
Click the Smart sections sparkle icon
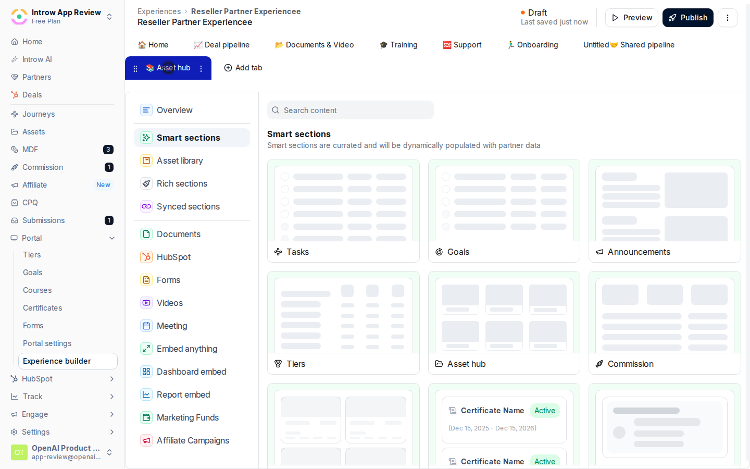(146, 138)
